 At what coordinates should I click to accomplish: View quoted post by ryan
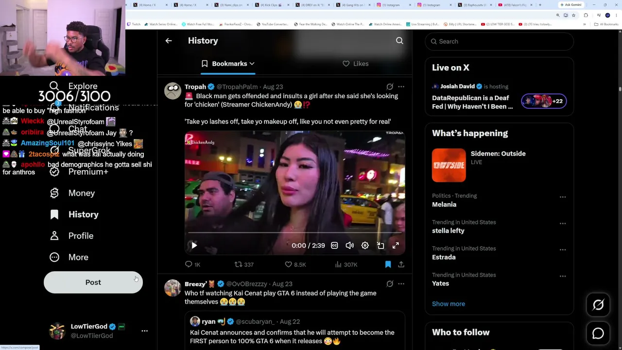pos(294,331)
